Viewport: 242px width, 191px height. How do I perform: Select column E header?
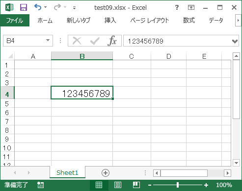(204, 56)
